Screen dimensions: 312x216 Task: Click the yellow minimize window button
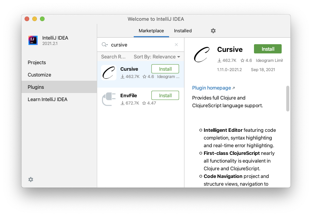tap(35, 19)
